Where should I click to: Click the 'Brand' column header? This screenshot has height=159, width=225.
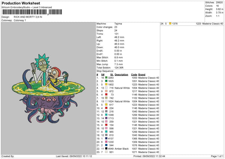(x=142, y=75)
